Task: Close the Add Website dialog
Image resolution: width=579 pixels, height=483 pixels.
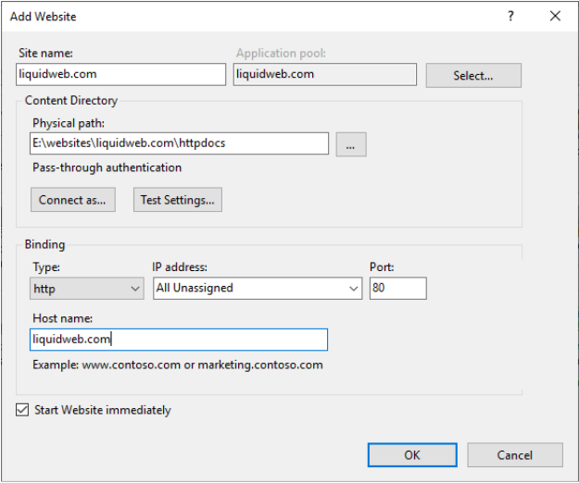Action: (555, 16)
